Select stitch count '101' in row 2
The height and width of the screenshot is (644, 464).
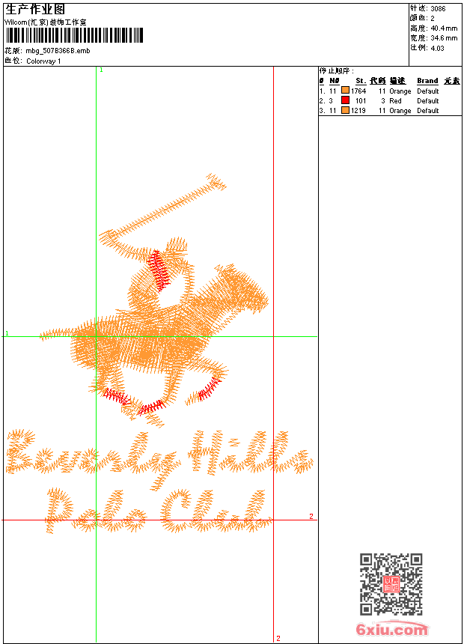click(x=361, y=100)
